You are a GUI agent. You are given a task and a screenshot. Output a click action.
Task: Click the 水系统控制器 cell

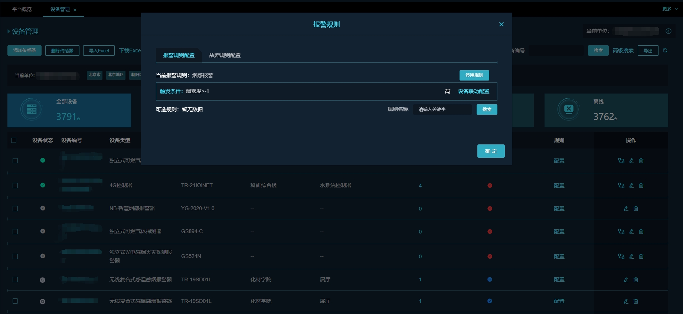point(336,185)
